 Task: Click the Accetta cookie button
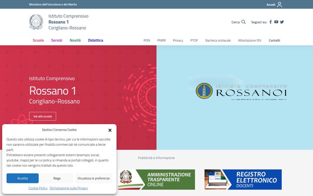point(23,178)
